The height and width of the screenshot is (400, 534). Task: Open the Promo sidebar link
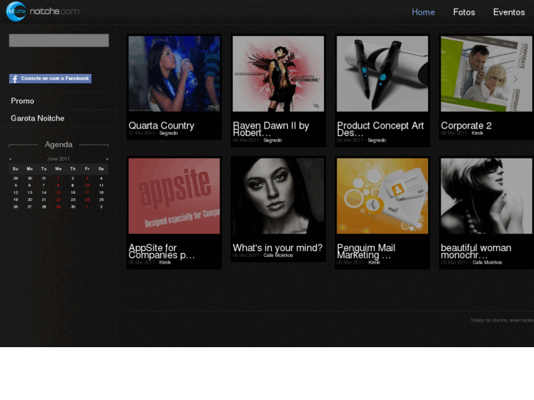tap(23, 101)
